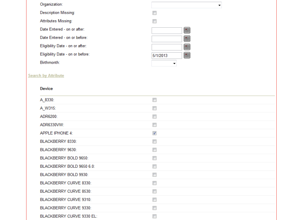Uncheck the APPLE IPHONE 4 checkbox
The image size is (304, 220).
154,133
